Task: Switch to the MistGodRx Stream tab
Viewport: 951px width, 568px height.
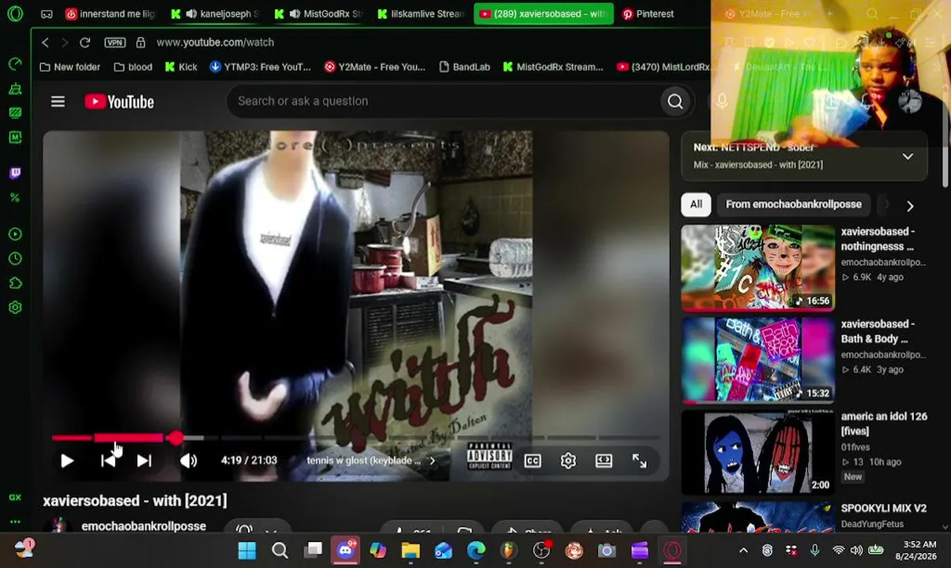Action: coord(319,13)
